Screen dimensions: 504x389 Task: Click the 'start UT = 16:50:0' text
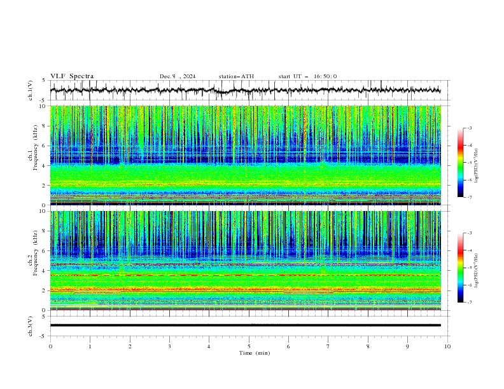307,76
